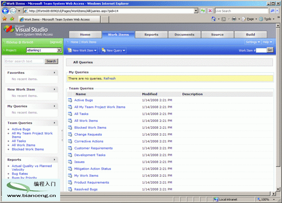Open the New Query dropdown menu
282x203 pixels.
114,51
